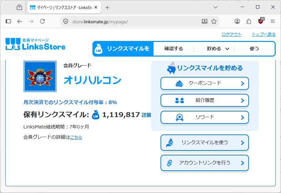Minimize the browser window
The image size is (281, 193).
[x=242, y=7]
